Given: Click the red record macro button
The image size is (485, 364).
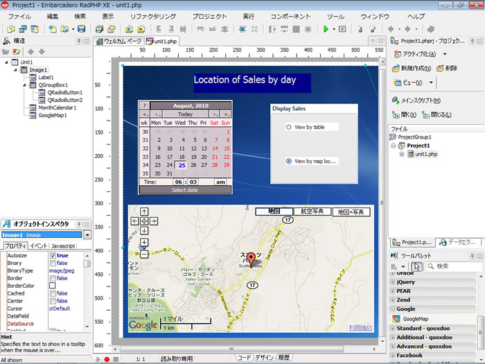Looking at the screenshot, I should [x=107, y=359].
